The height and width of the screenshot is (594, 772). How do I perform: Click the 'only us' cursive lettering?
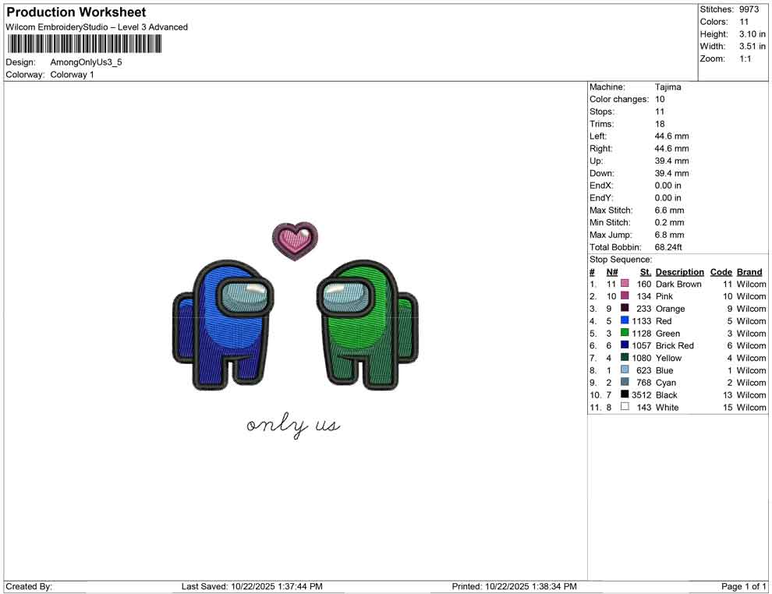(x=293, y=425)
